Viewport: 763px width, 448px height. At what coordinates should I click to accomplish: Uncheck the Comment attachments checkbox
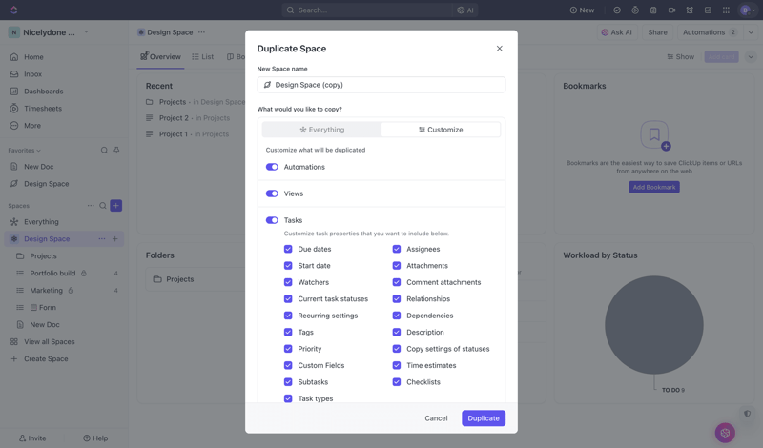coord(397,282)
